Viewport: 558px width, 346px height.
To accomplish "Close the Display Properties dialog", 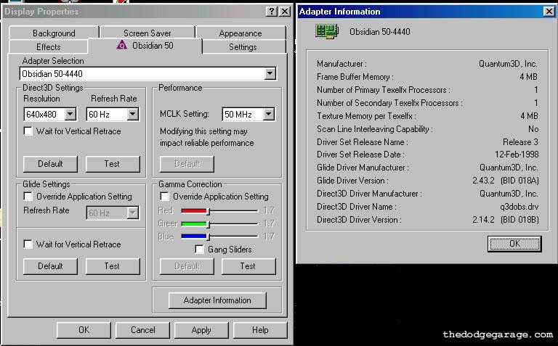I will 285,12.
